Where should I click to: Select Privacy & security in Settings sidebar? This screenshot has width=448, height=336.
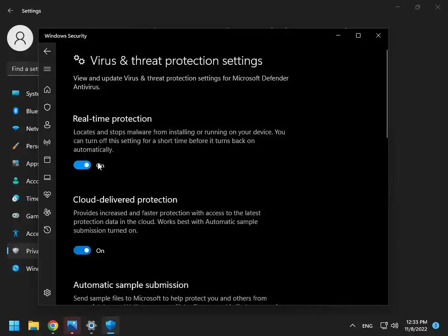click(x=23, y=251)
